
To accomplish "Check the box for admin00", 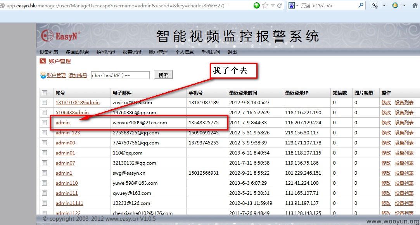I will 45,143.
